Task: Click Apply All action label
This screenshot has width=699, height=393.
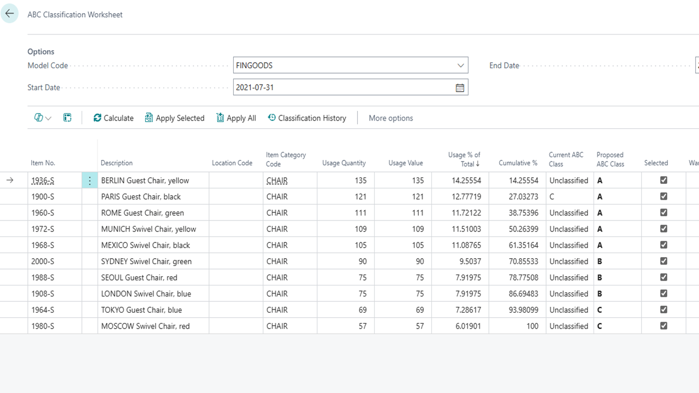Action: coord(241,118)
